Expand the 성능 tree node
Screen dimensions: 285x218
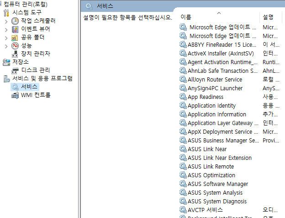click(x=6, y=46)
